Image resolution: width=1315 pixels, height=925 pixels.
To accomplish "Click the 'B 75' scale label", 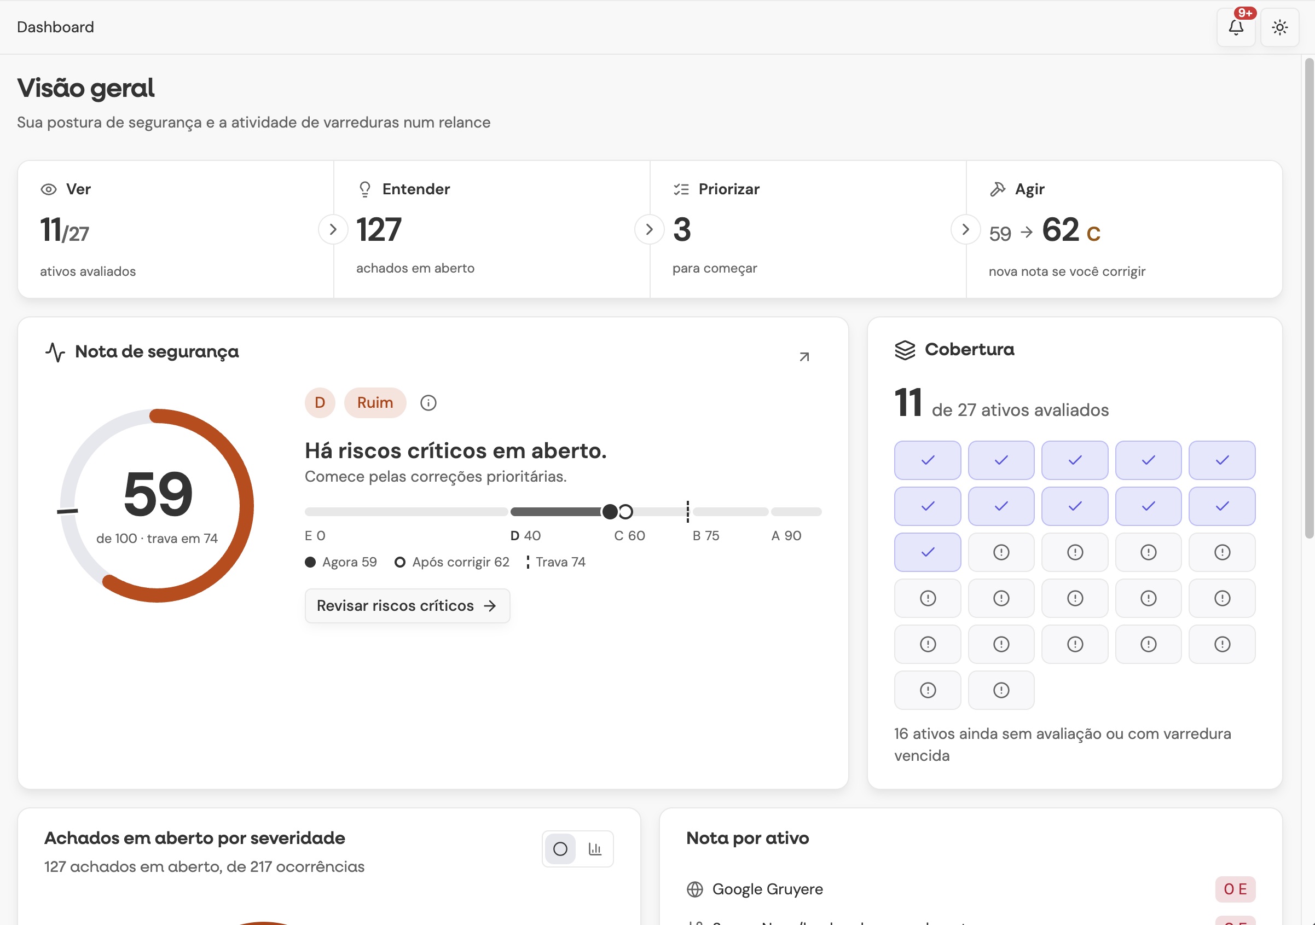I will pyautogui.click(x=705, y=535).
